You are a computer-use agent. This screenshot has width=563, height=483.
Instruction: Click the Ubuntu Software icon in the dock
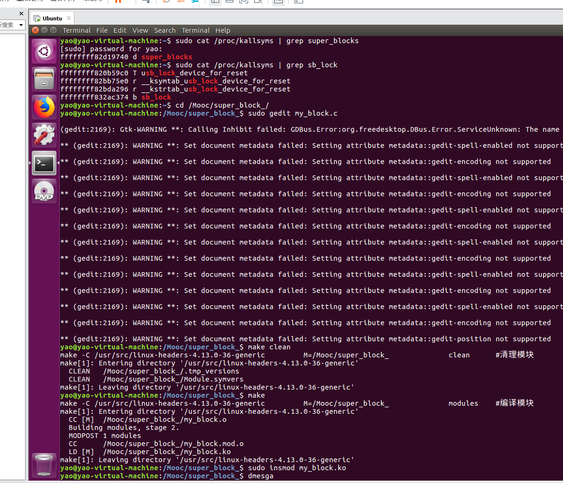[x=44, y=51]
